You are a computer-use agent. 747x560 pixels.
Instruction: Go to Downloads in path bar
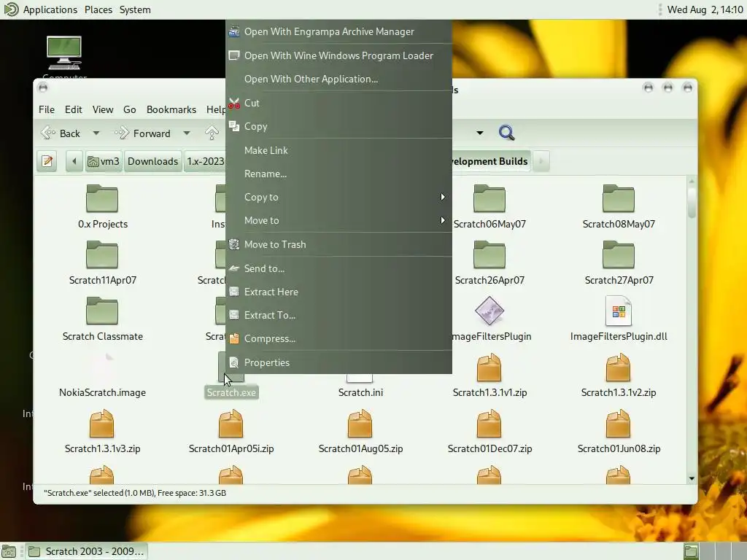pos(153,161)
